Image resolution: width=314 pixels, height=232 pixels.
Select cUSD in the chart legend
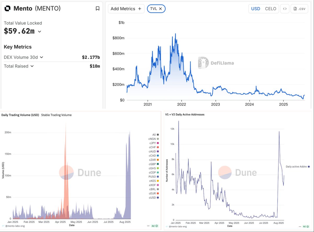(154, 197)
